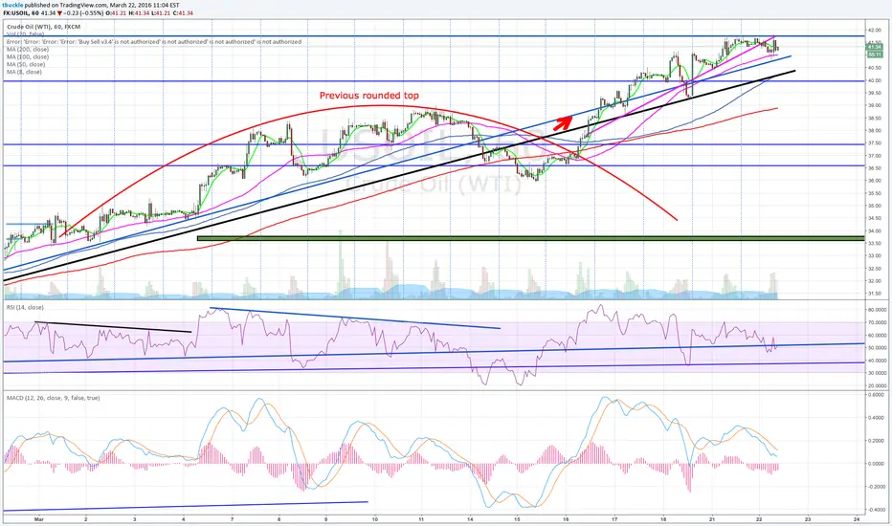Click the 40.00 price axis label
892x526 pixels.
[875, 80]
